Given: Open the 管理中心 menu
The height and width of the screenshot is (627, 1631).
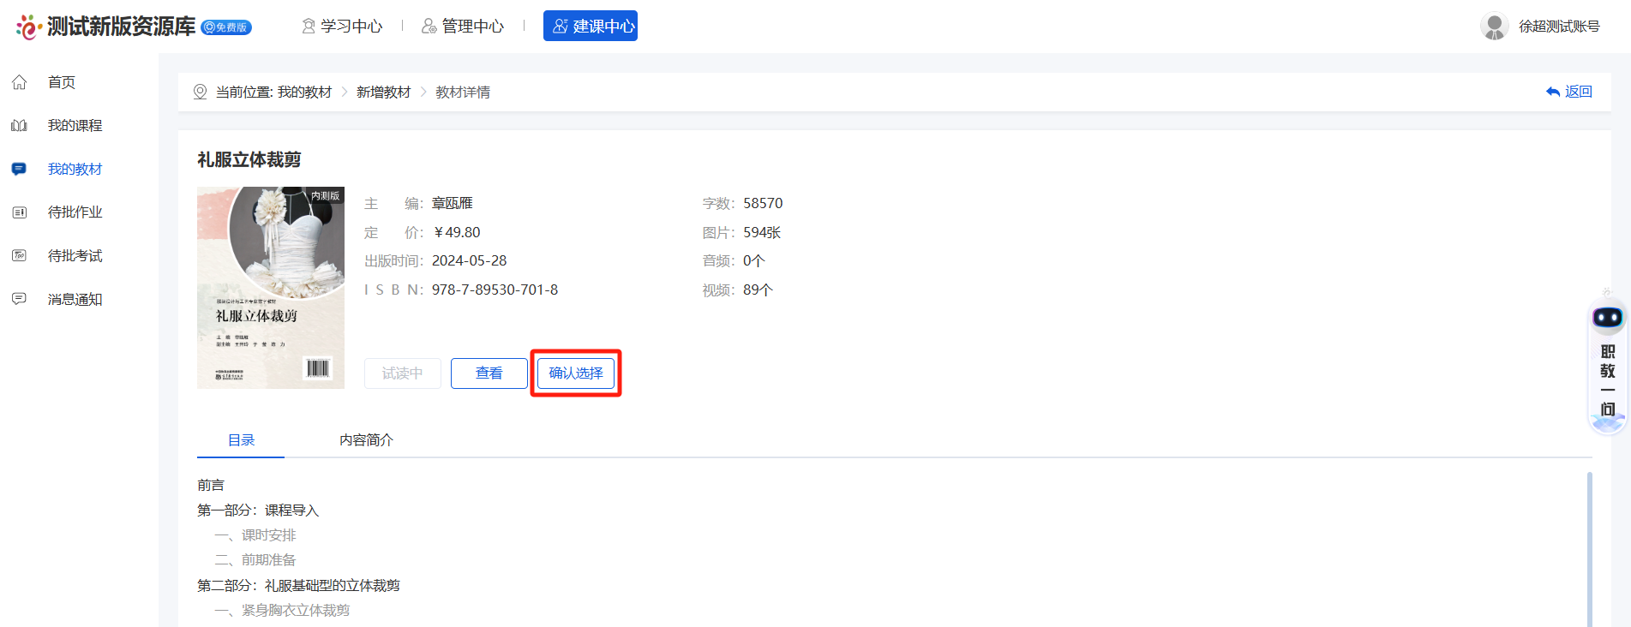Looking at the screenshot, I should 463,27.
